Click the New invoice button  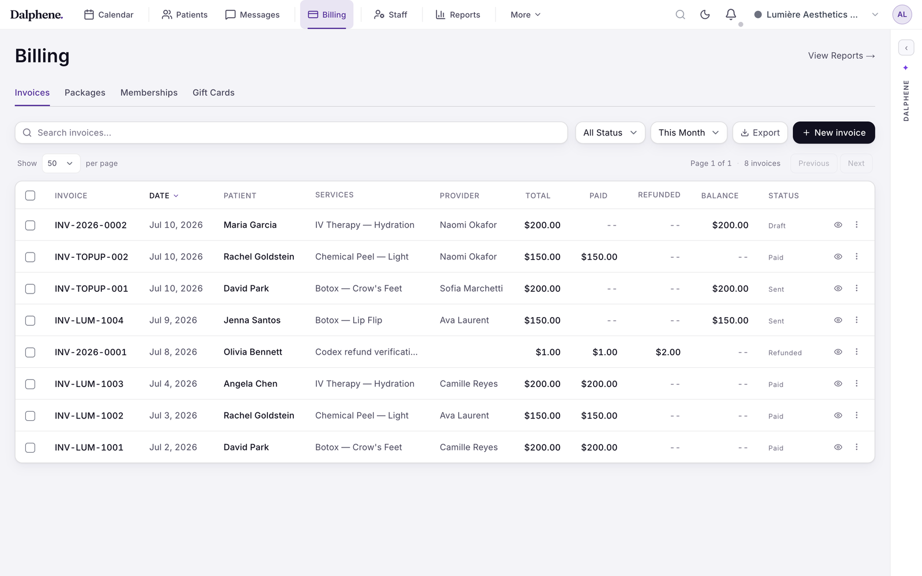tap(834, 133)
